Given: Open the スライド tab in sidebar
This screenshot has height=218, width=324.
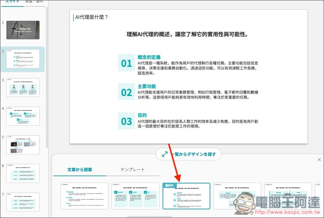Looking at the screenshot, I should (12, 2).
